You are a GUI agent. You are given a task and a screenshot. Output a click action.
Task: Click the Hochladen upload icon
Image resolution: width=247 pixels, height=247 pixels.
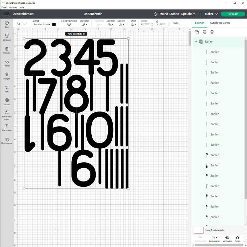point(7,128)
